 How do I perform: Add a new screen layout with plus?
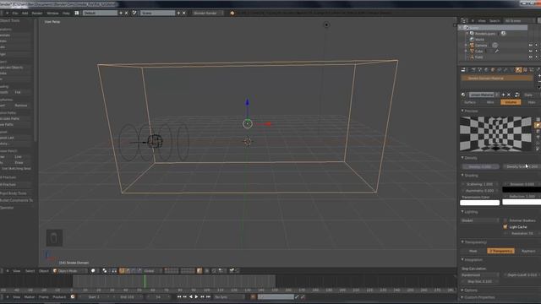pyautogui.click(x=121, y=14)
